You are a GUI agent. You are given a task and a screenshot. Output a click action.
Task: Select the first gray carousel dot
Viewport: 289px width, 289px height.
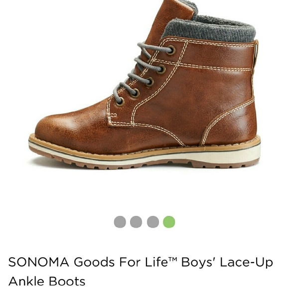coord(120,222)
